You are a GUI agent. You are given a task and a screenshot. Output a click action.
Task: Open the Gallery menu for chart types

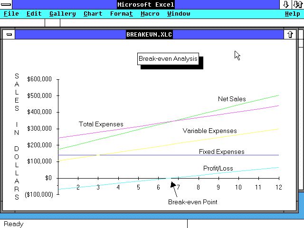pos(62,14)
